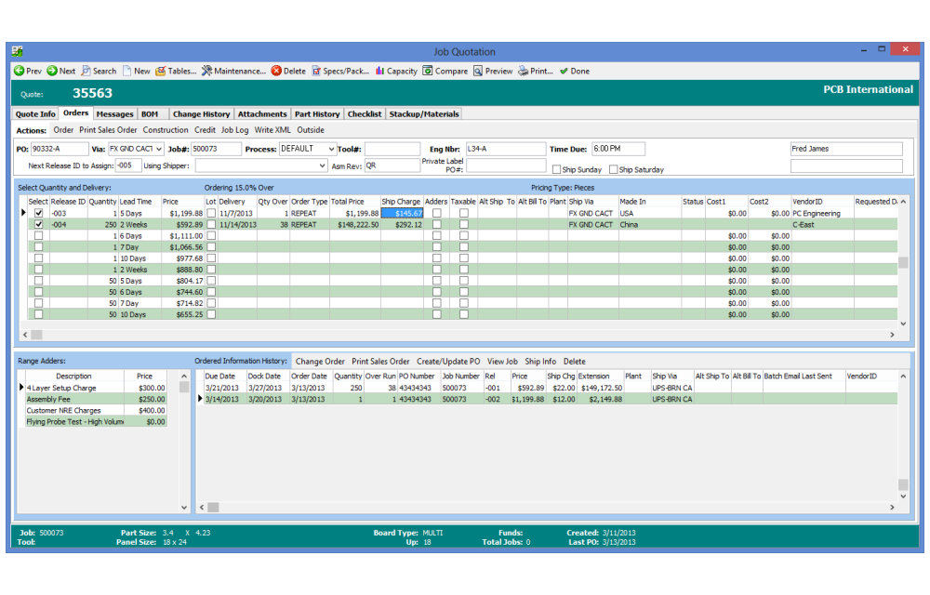Go to previous quote with Prev icon
Image resolution: width=930 pixels, height=595 pixels.
[x=19, y=71]
